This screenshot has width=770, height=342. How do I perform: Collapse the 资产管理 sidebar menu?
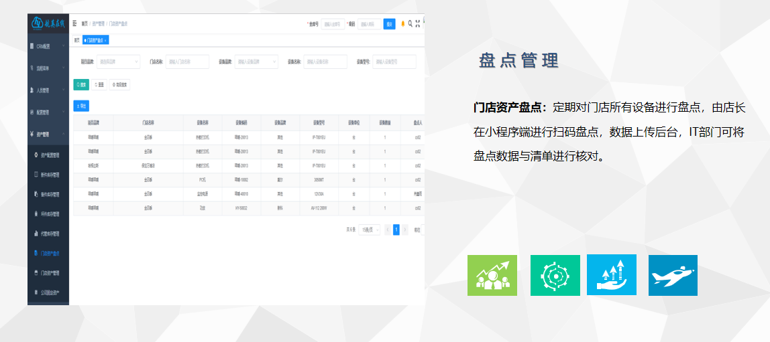tap(48, 133)
